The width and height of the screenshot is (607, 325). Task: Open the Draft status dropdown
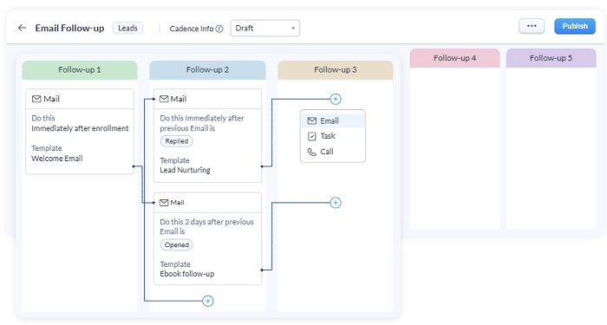pos(264,29)
